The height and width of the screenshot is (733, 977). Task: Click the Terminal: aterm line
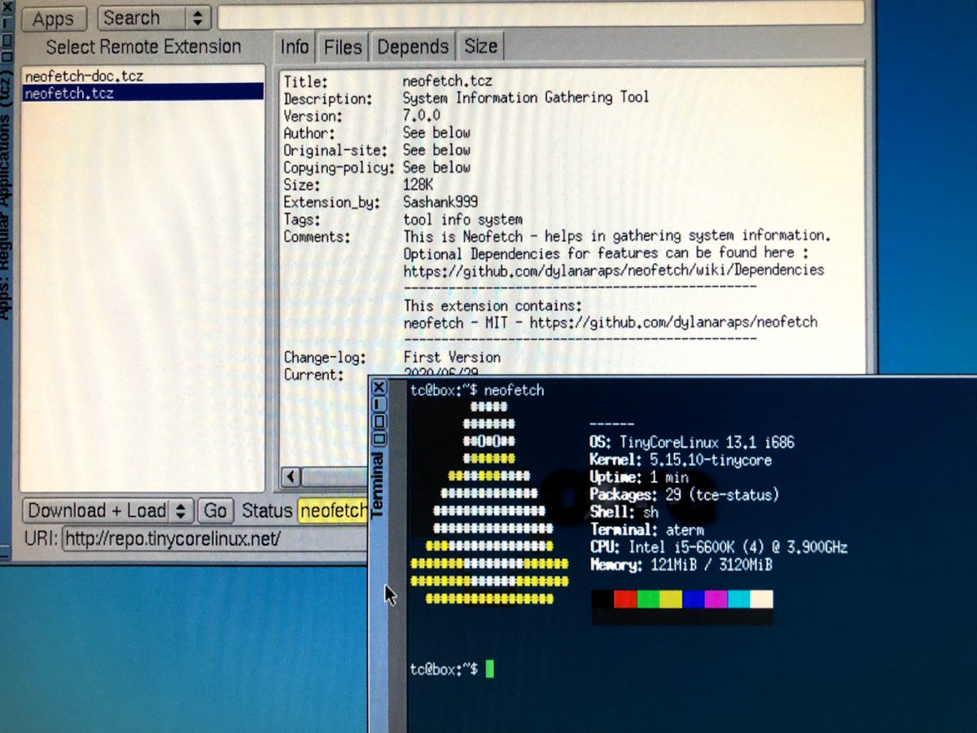click(646, 530)
